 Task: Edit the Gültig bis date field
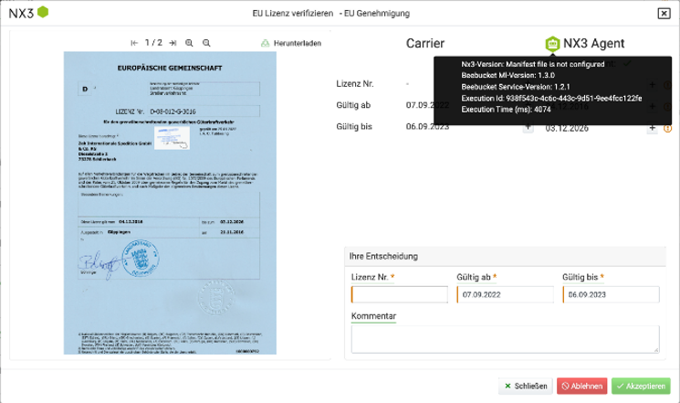611,294
